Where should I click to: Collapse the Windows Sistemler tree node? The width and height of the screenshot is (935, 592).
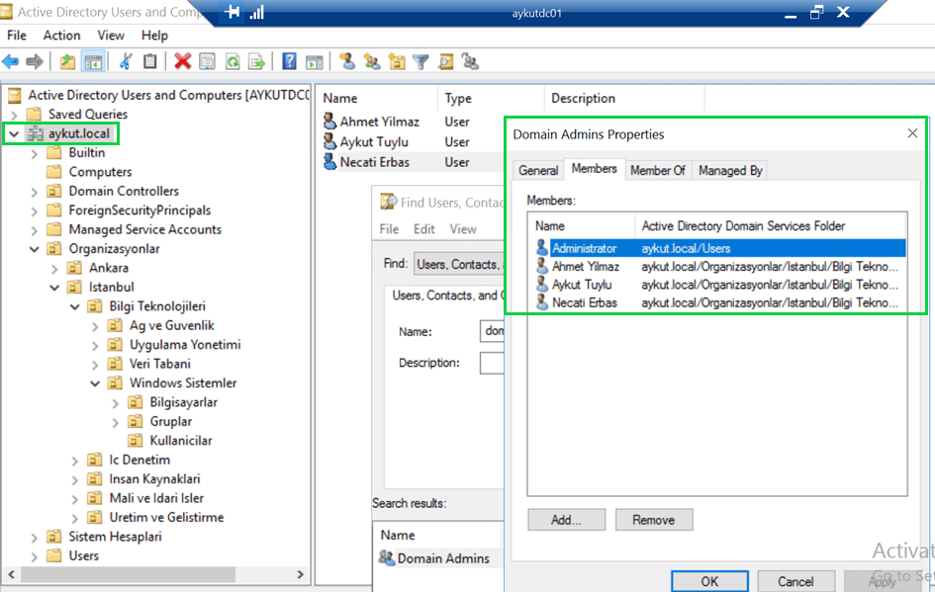tap(95, 383)
